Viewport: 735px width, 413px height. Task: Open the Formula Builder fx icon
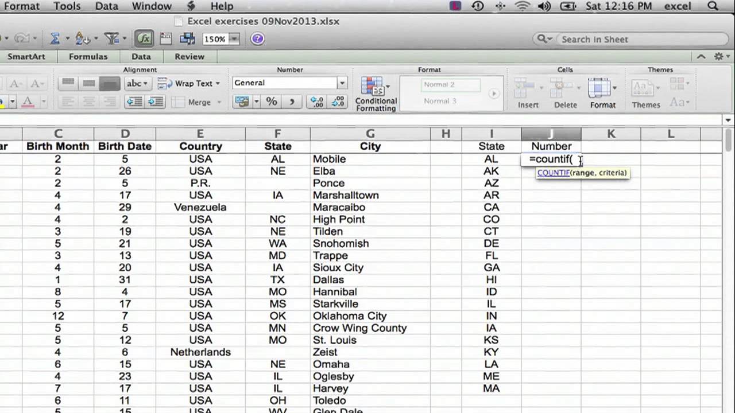(144, 38)
